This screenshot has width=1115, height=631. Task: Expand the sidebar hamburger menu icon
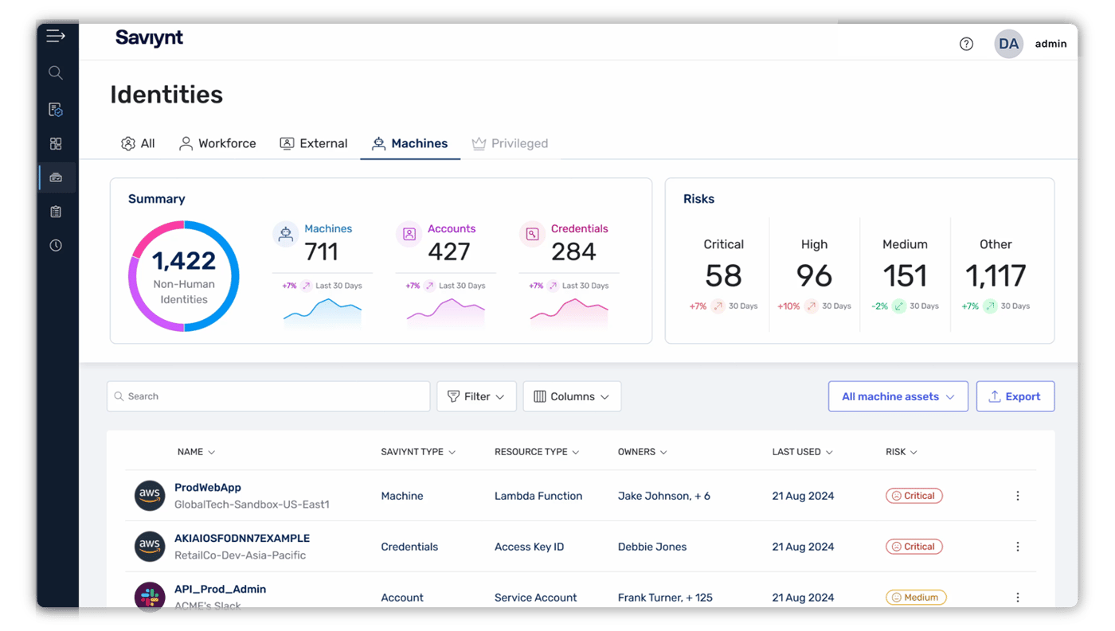[56, 36]
